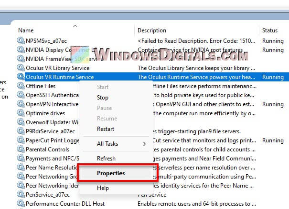
Task: Click the gear icon beside NVIDIA Display Container
Action: click(x=21, y=50)
